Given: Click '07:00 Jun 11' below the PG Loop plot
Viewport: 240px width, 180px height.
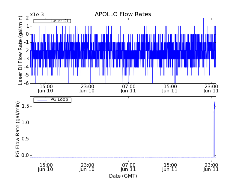Looking at the screenshot, I should pyautogui.click(x=128, y=167).
